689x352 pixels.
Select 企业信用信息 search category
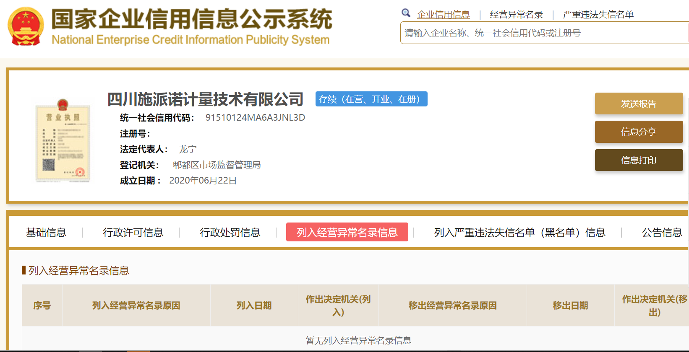443,15
